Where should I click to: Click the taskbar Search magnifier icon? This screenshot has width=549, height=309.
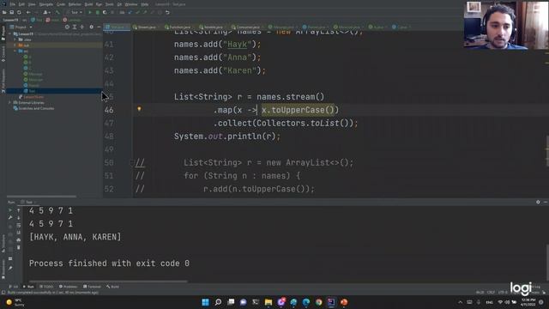tap(218, 302)
